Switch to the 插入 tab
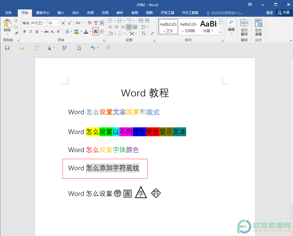The height and width of the screenshot is (236, 293). point(61,13)
